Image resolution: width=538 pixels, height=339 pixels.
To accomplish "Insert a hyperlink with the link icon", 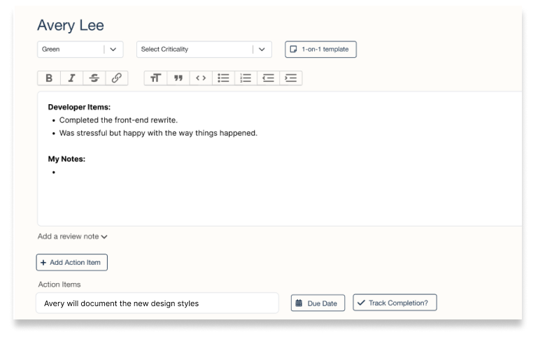I will [117, 78].
